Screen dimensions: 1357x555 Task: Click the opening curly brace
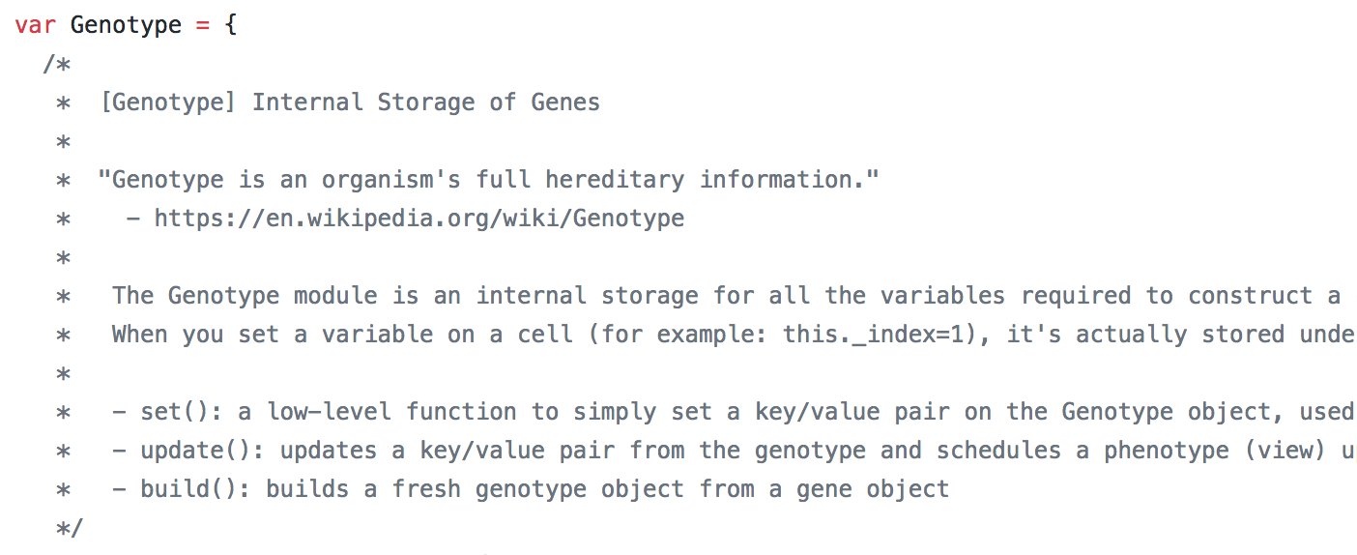point(230,25)
